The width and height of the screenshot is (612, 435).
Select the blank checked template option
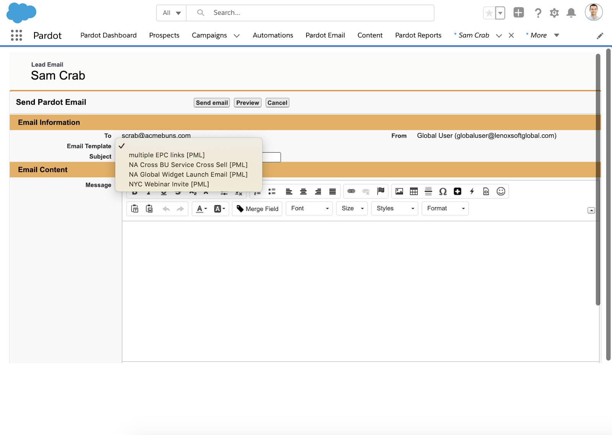[x=189, y=146]
